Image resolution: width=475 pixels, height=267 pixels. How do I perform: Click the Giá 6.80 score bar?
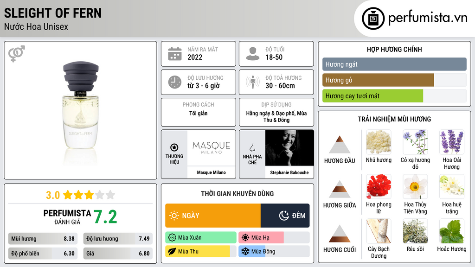pyautogui.click(x=118, y=254)
